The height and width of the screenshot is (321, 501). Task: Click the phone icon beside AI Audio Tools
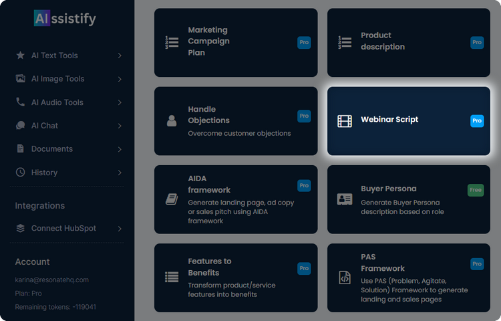click(x=20, y=102)
